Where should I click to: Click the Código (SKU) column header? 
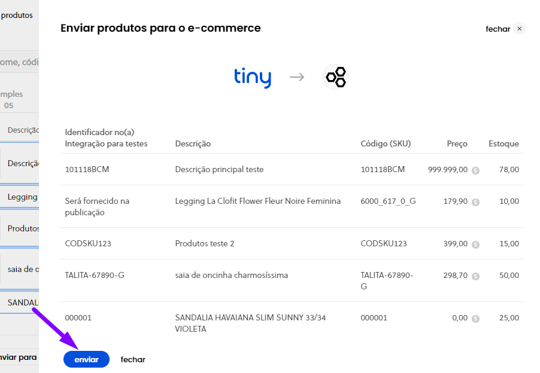386,143
